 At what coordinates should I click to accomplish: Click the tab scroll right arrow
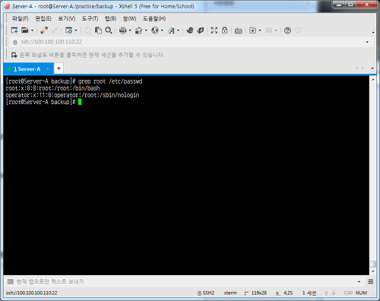click(363, 68)
